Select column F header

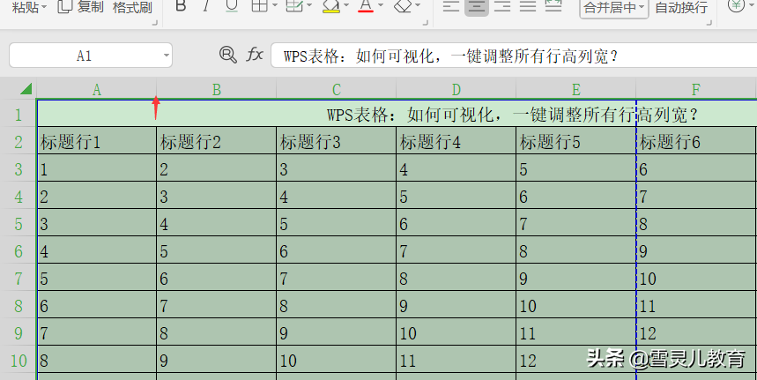(x=695, y=89)
